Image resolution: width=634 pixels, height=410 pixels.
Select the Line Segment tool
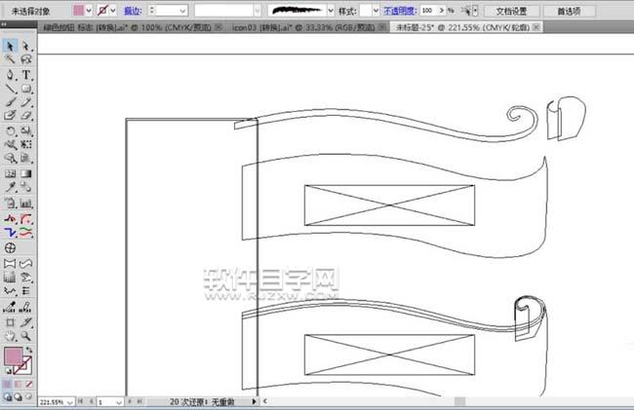point(10,89)
